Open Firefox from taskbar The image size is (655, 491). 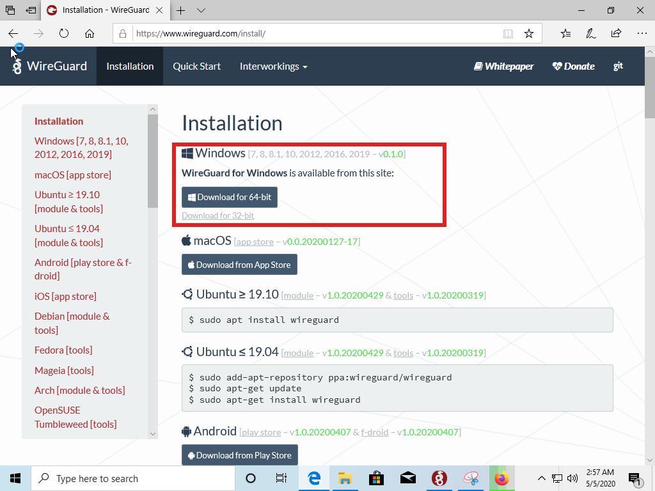coord(501,478)
